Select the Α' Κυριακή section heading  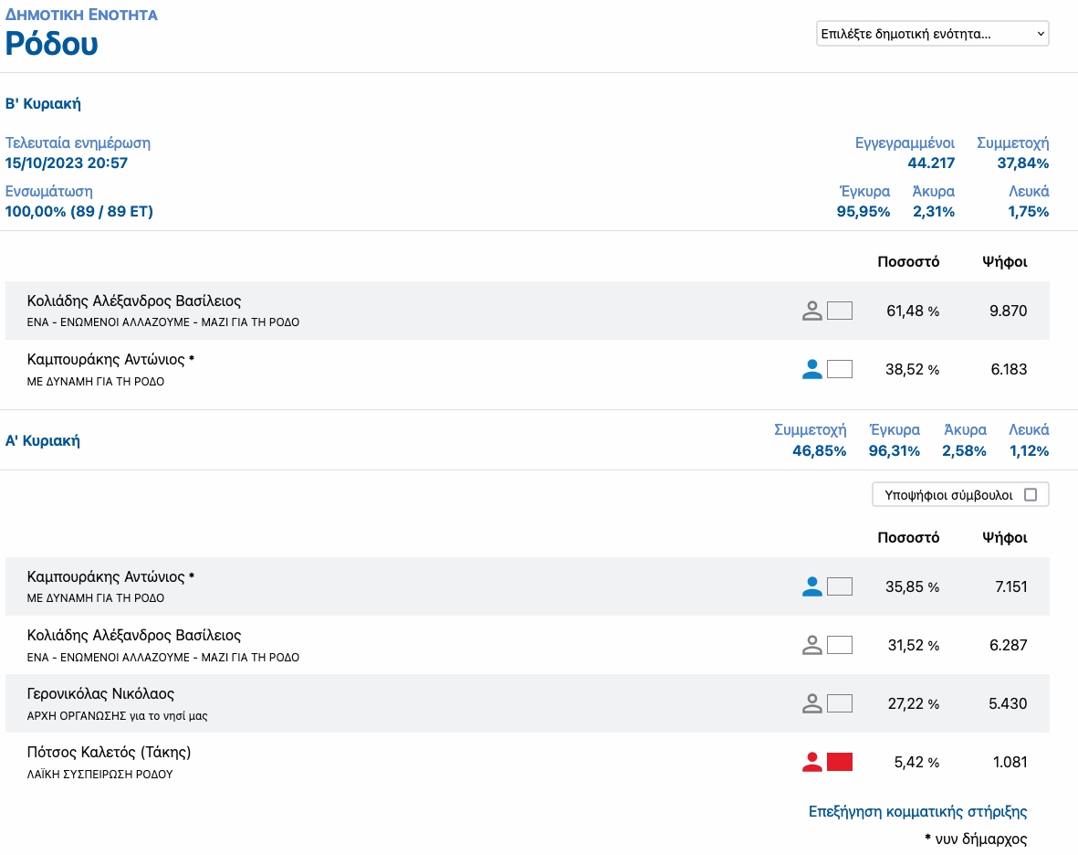click(43, 441)
